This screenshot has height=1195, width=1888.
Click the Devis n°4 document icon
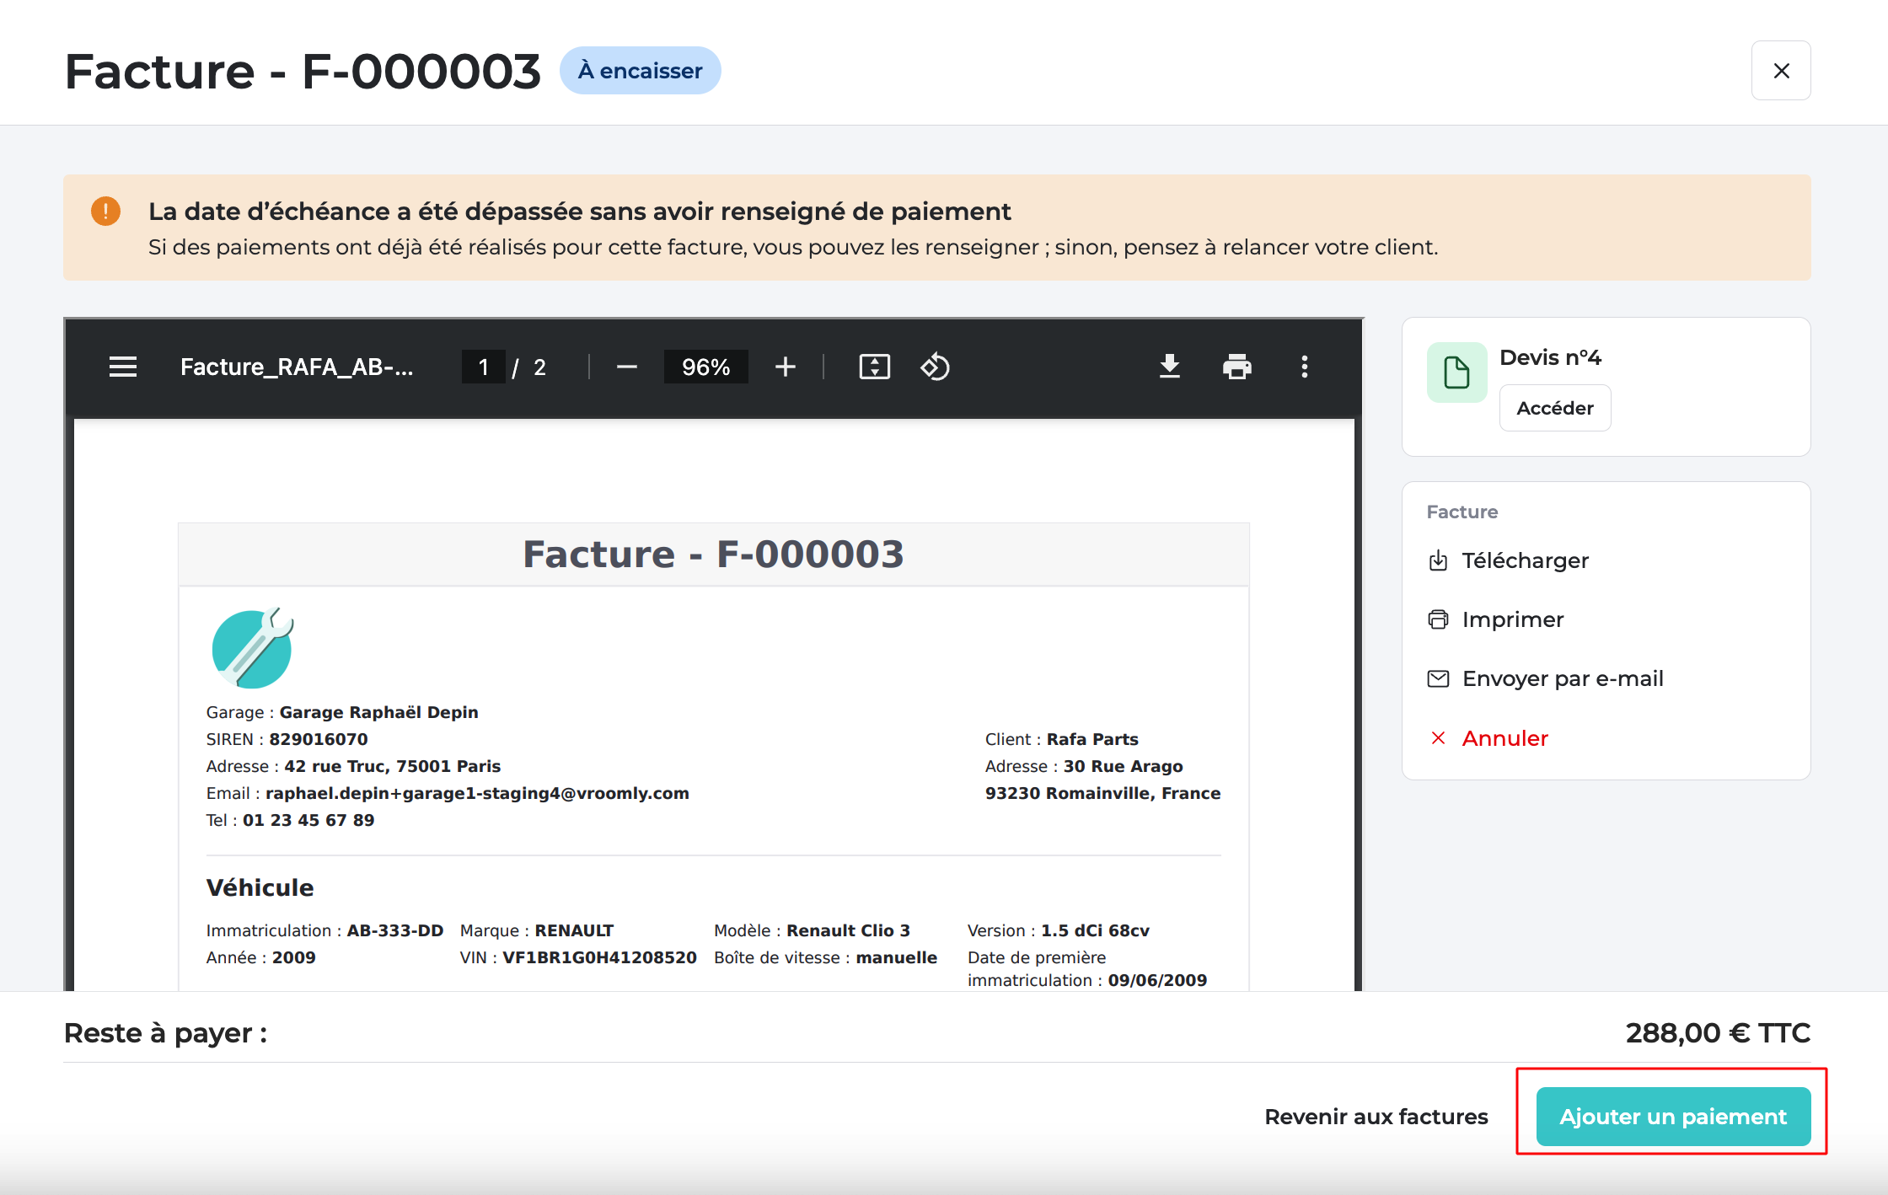click(1456, 372)
